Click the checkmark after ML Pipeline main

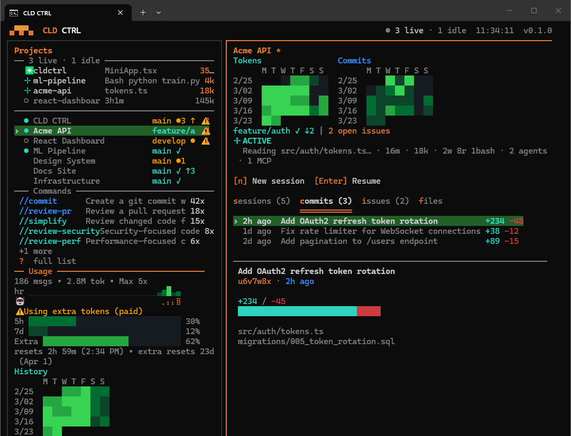point(179,151)
